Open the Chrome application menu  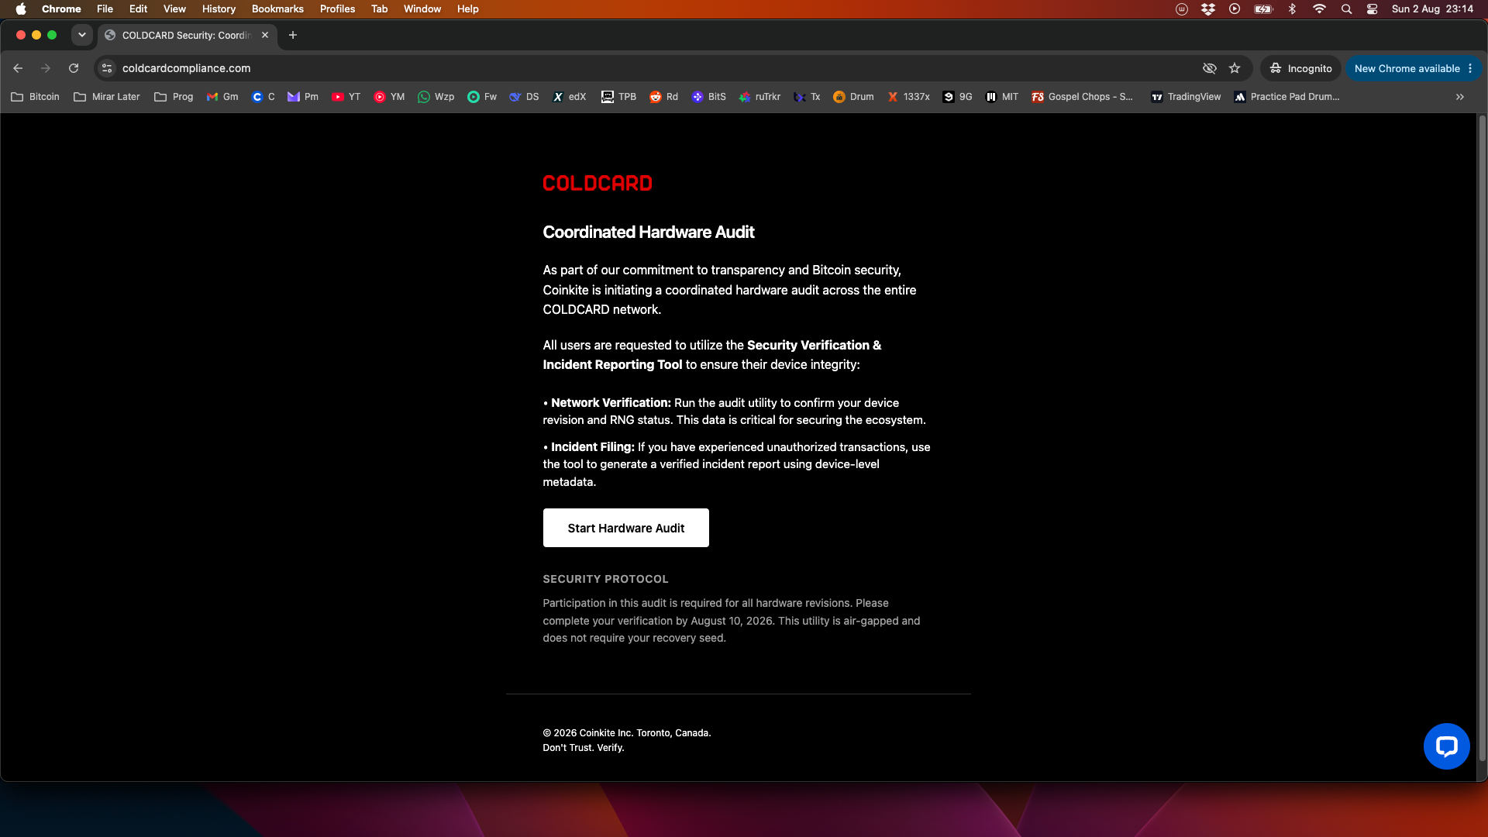click(61, 9)
